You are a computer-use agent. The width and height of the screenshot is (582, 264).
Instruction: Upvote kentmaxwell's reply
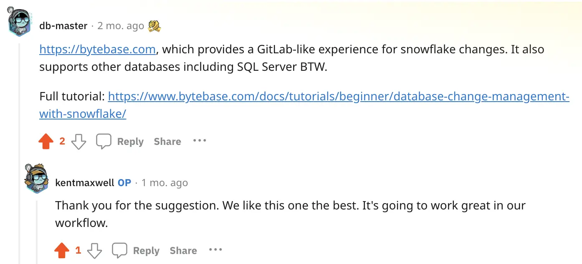coord(62,250)
